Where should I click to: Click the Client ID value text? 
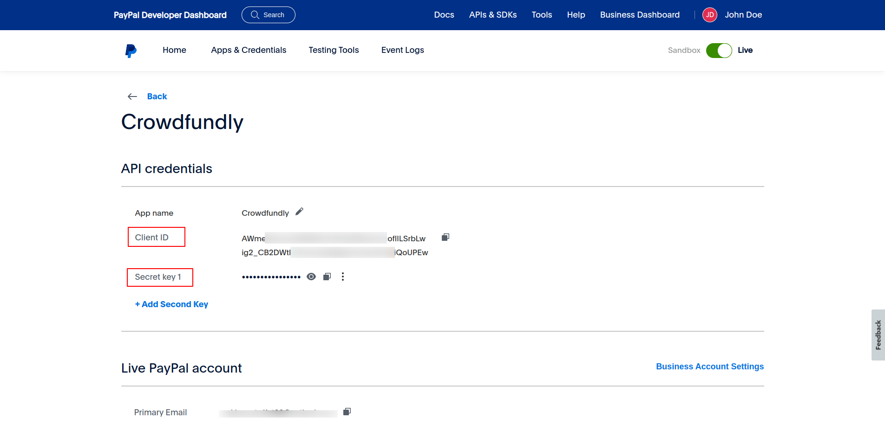334,245
